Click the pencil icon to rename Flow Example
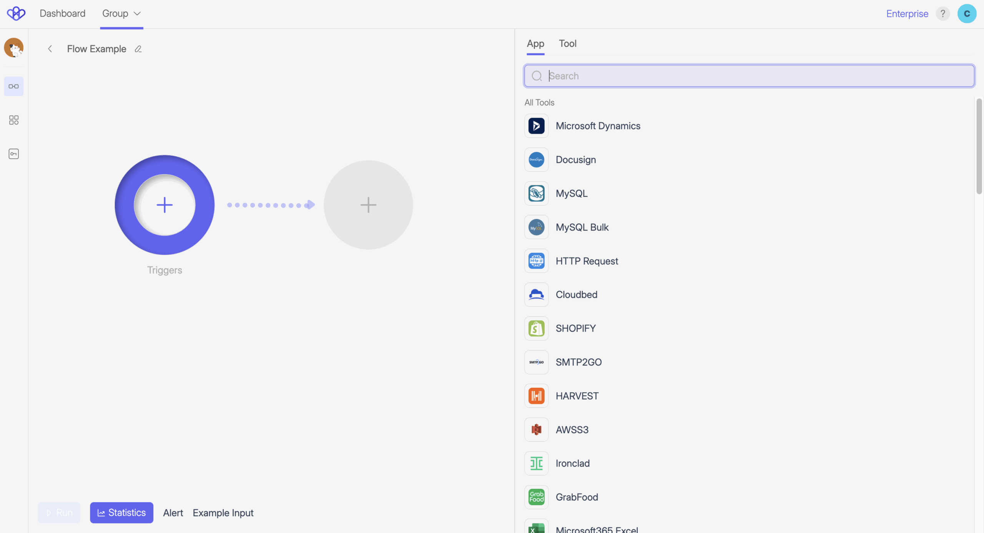This screenshot has height=533, width=984. click(x=138, y=49)
